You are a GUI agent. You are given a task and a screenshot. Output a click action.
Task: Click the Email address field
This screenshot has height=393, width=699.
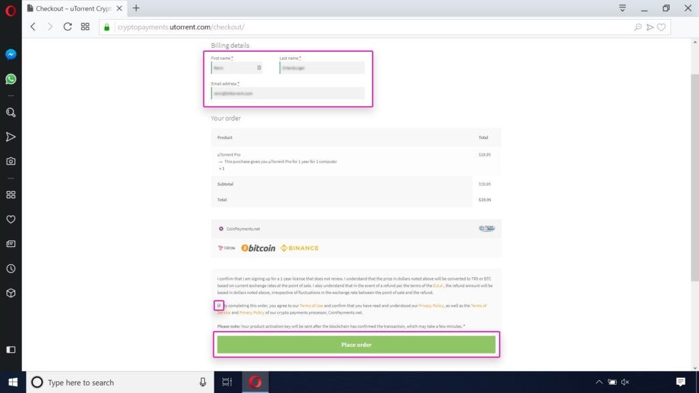(x=287, y=93)
